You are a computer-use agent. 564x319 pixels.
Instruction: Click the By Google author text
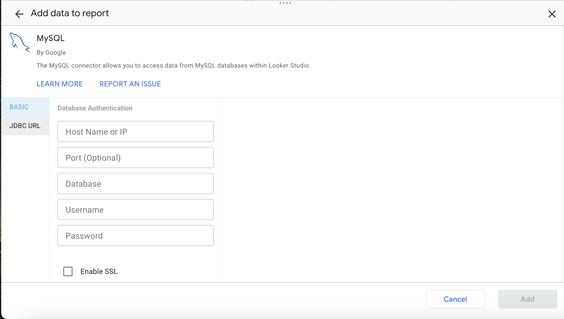coord(51,53)
